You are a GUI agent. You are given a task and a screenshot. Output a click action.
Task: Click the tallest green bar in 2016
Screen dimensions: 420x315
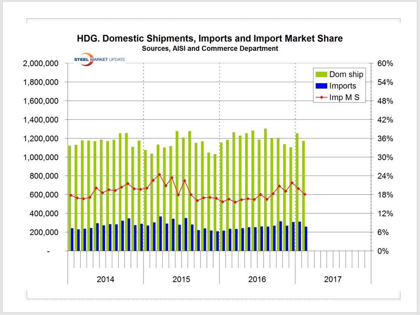coord(266,188)
